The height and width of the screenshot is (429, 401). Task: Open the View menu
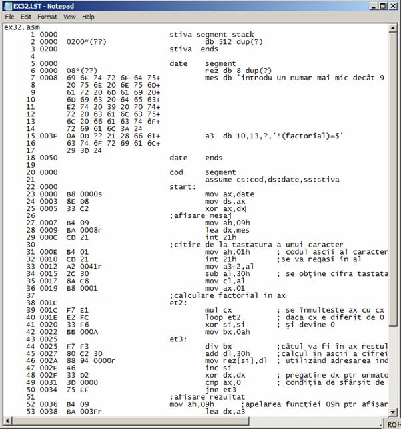(x=69, y=17)
